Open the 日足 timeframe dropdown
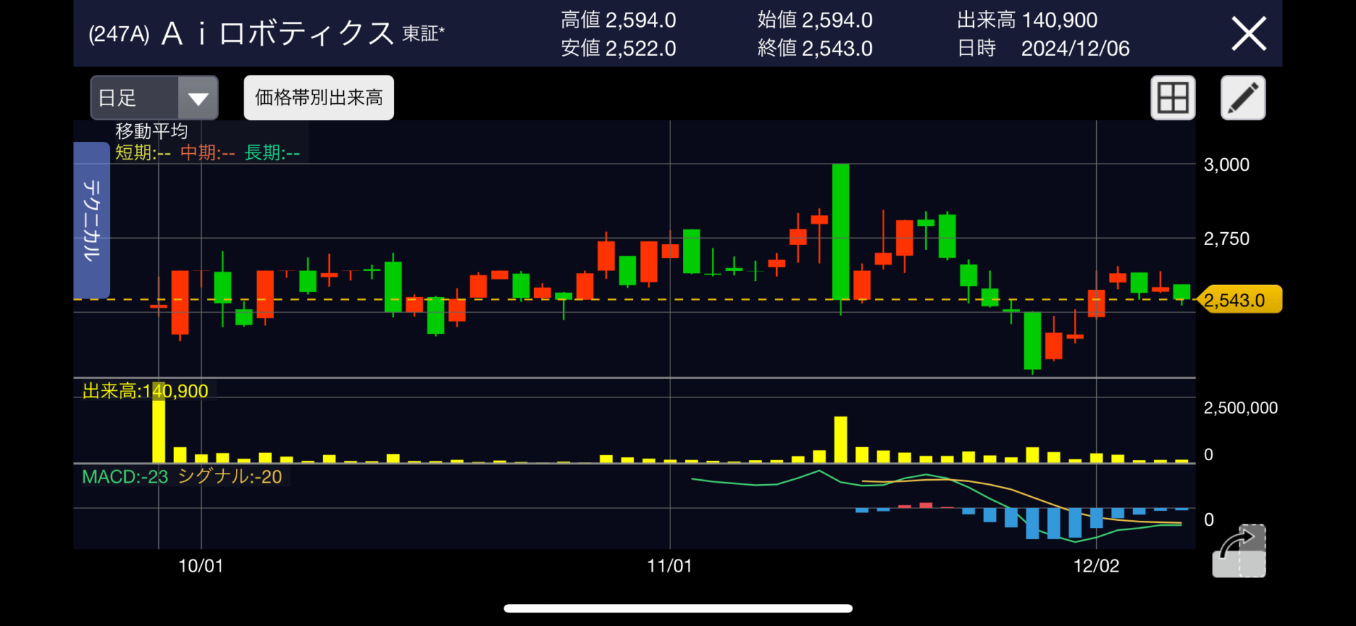Viewport: 1356px width, 626px height. click(154, 97)
